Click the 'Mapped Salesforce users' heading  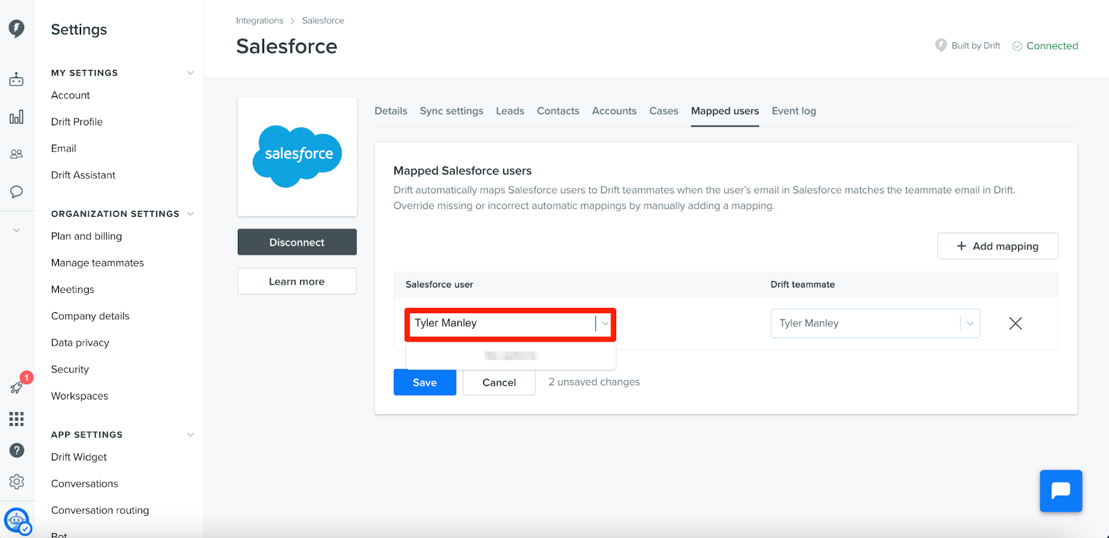point(462,171)
